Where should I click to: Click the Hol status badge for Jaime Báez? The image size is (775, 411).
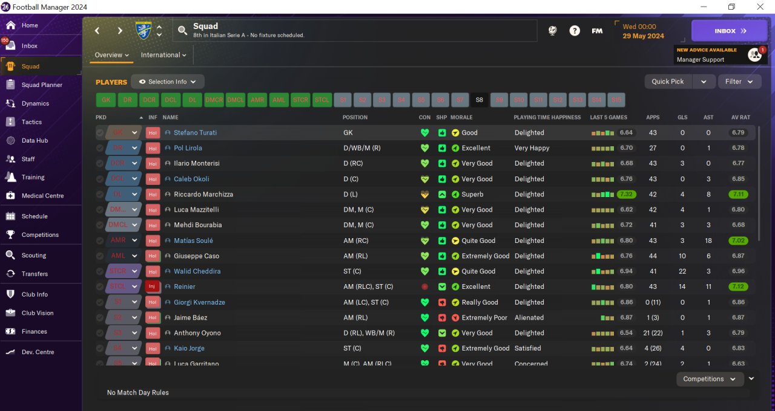[x=153, y=318]
